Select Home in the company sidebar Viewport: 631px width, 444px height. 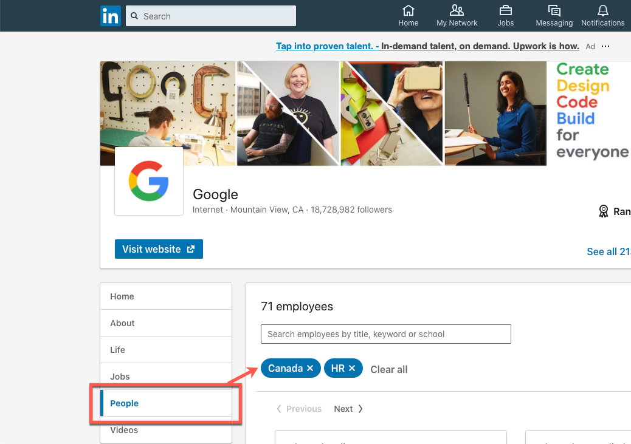(166, 296)
